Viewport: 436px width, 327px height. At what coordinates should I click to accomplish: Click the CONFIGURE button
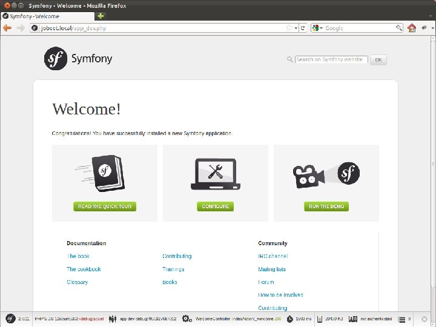coord(215,206)
